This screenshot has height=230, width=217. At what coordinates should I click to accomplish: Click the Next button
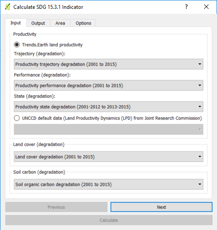[x=162, y=207]
